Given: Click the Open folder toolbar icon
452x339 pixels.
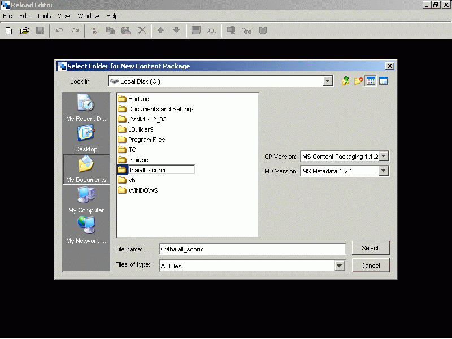Looking at the screenshot, I should tap(24, 31).
